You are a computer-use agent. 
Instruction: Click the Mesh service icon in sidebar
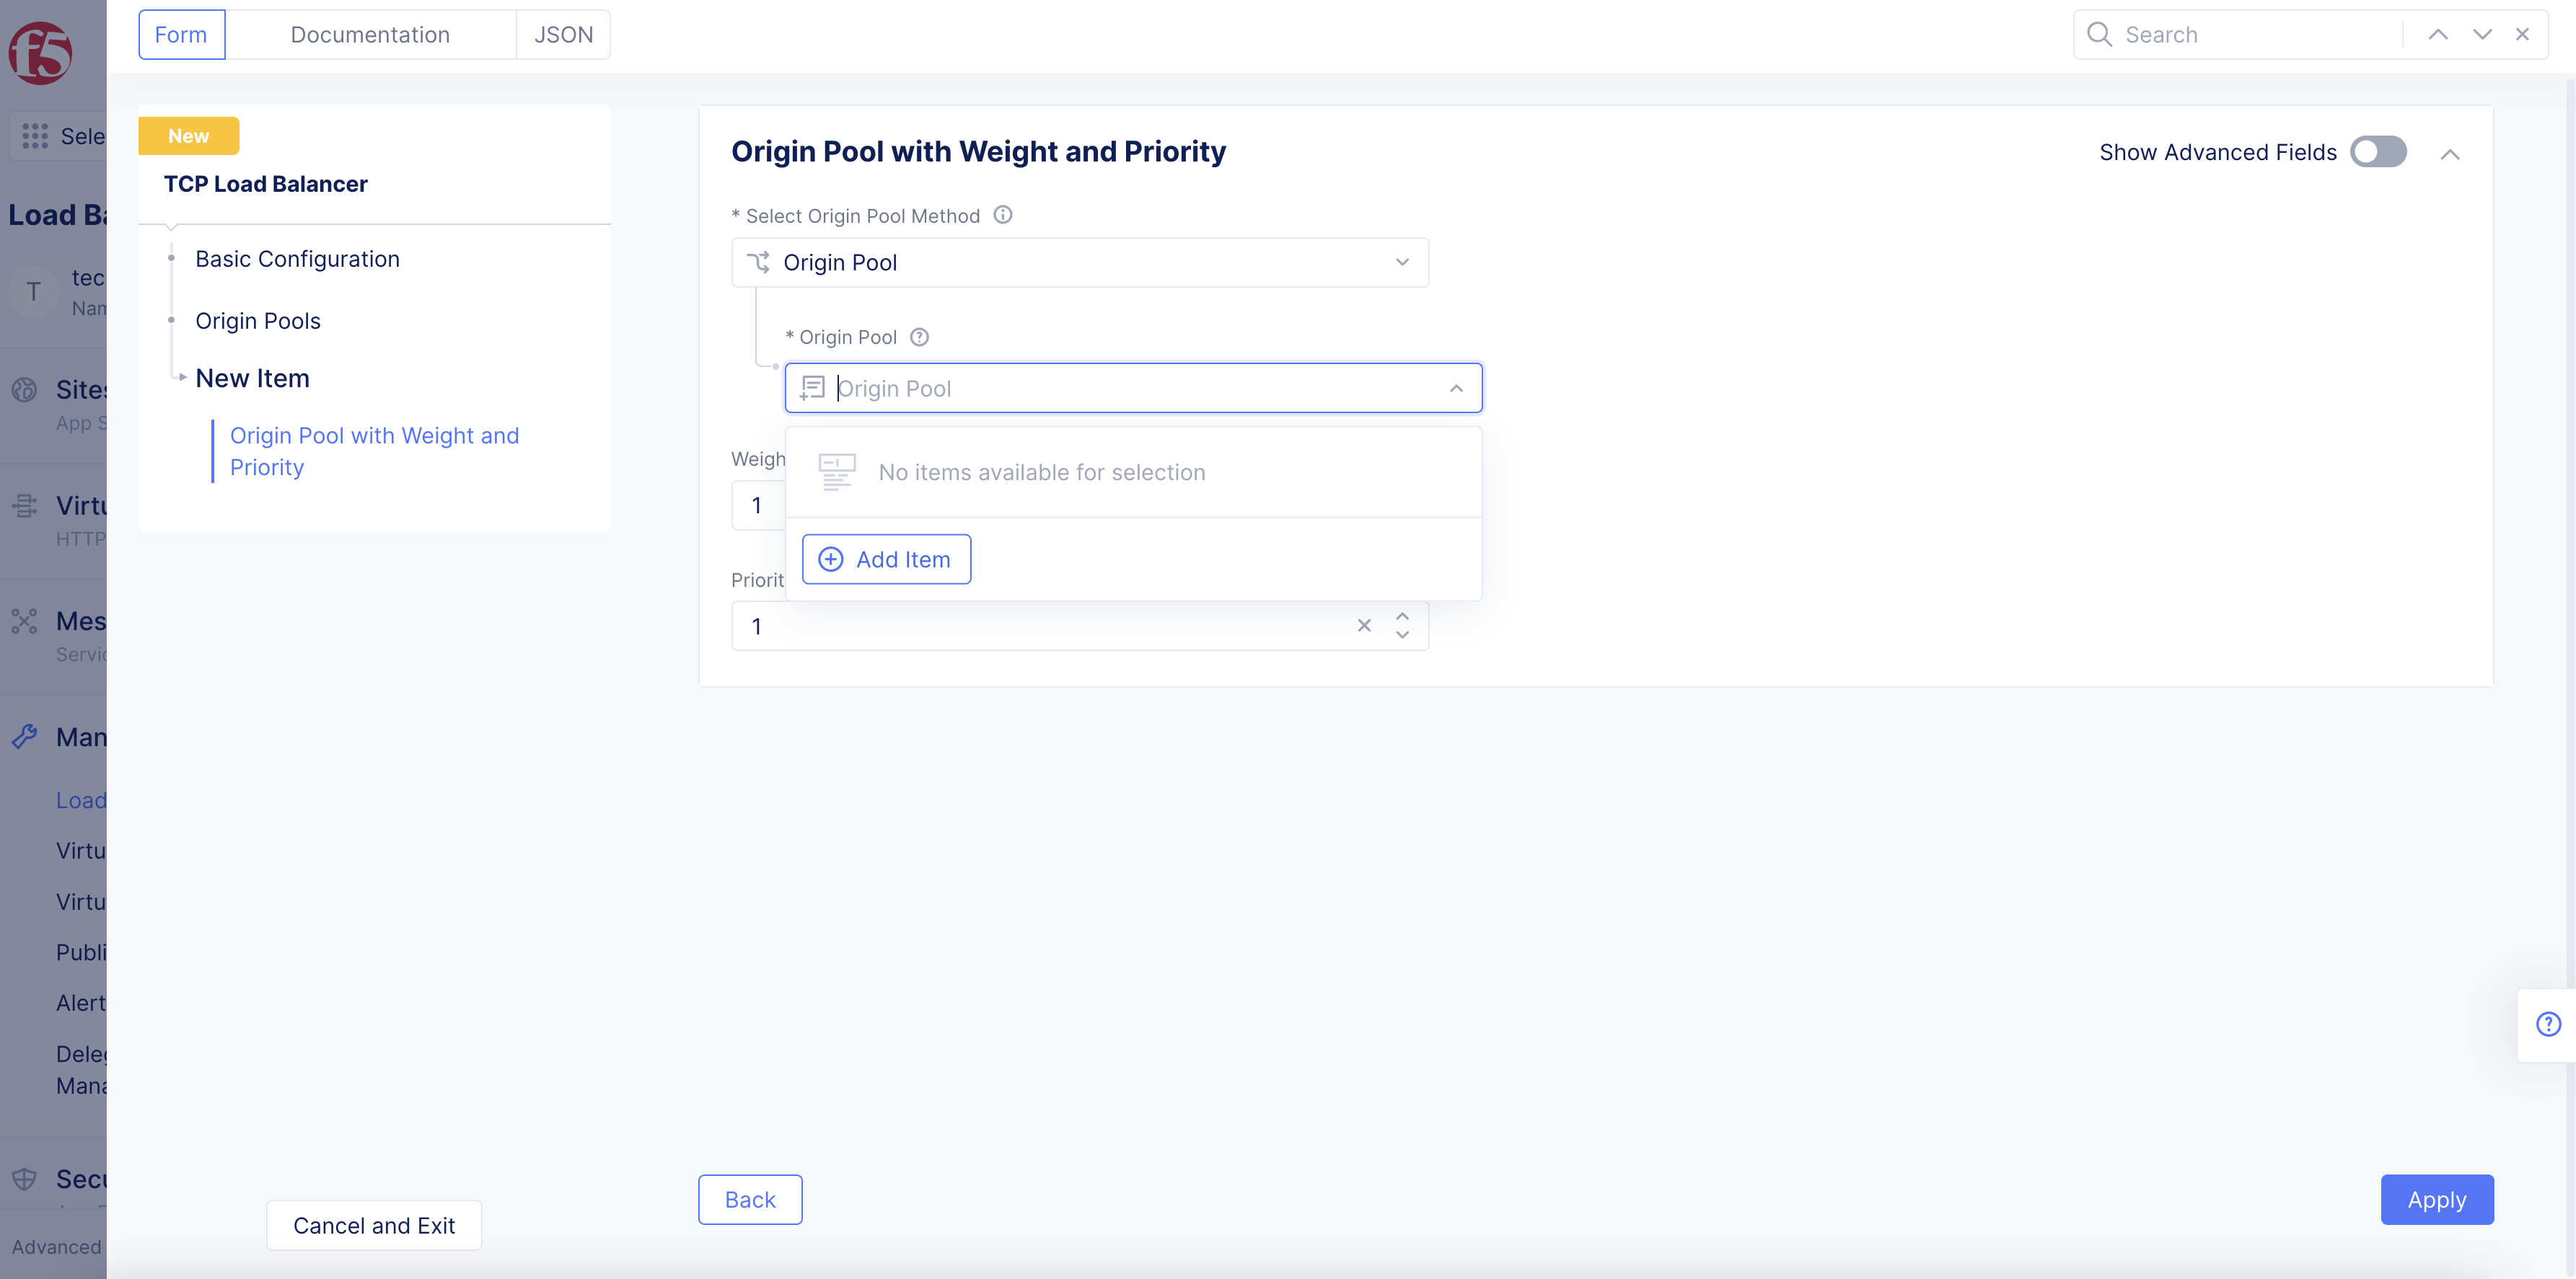(25, 621)
